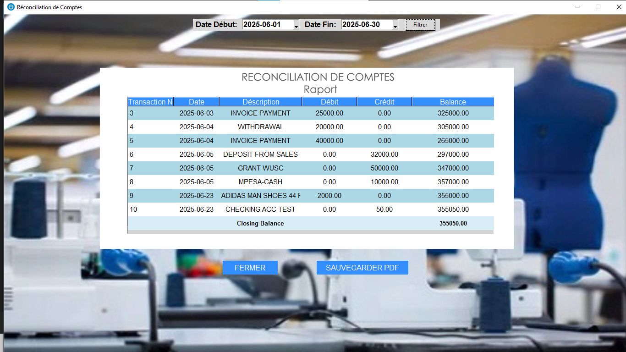Click the Déscription column header
The width and height of the screenshot is (626, 352).
tap(261, 102)
